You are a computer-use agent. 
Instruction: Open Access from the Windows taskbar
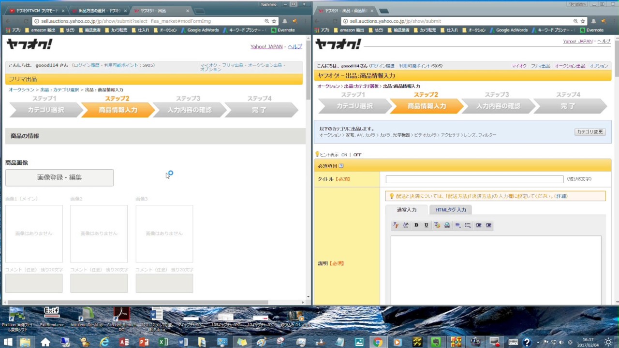point(124,342)
